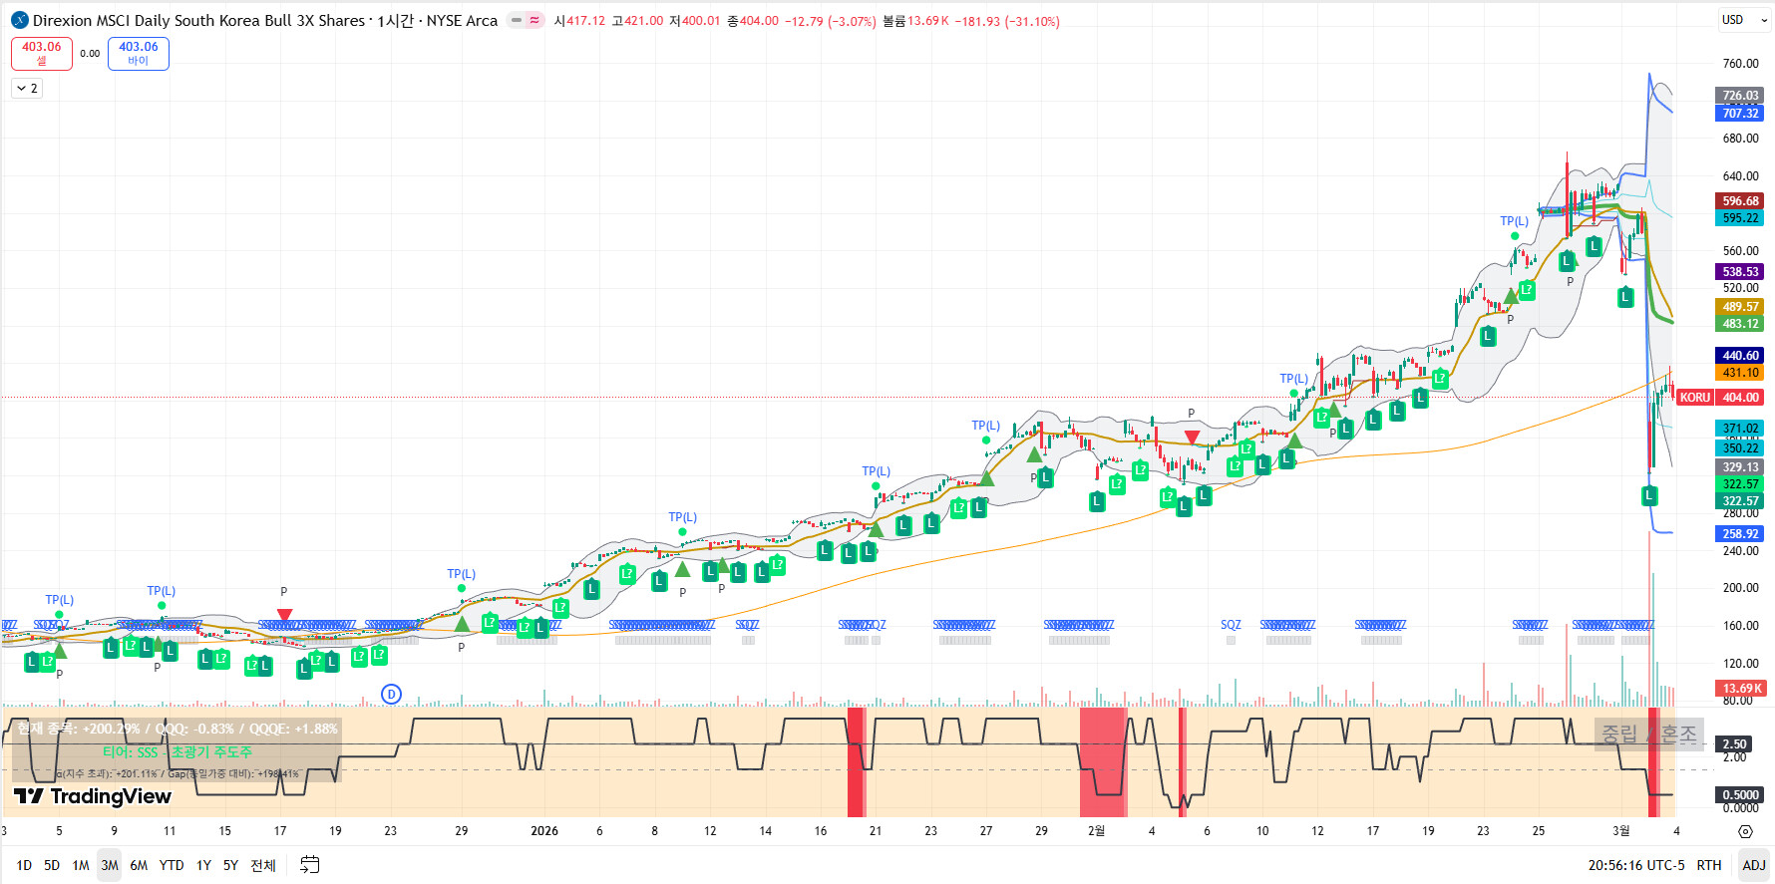
Task: Click the blue 258.92 price label
Action: [1740, 534]
